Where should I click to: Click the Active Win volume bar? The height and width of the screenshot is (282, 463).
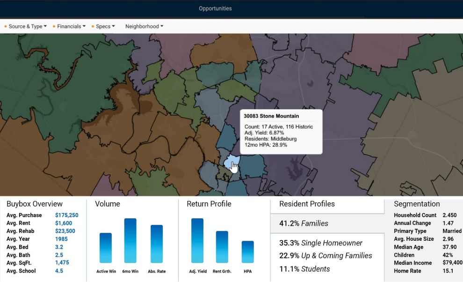click(x=106, y=248)
